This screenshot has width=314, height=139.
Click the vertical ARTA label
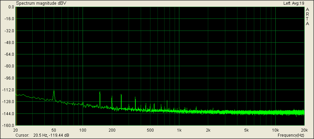pos(307,17)
